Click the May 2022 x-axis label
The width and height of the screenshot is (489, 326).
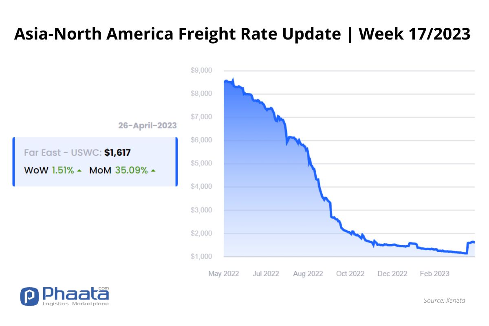click(224, 273)
